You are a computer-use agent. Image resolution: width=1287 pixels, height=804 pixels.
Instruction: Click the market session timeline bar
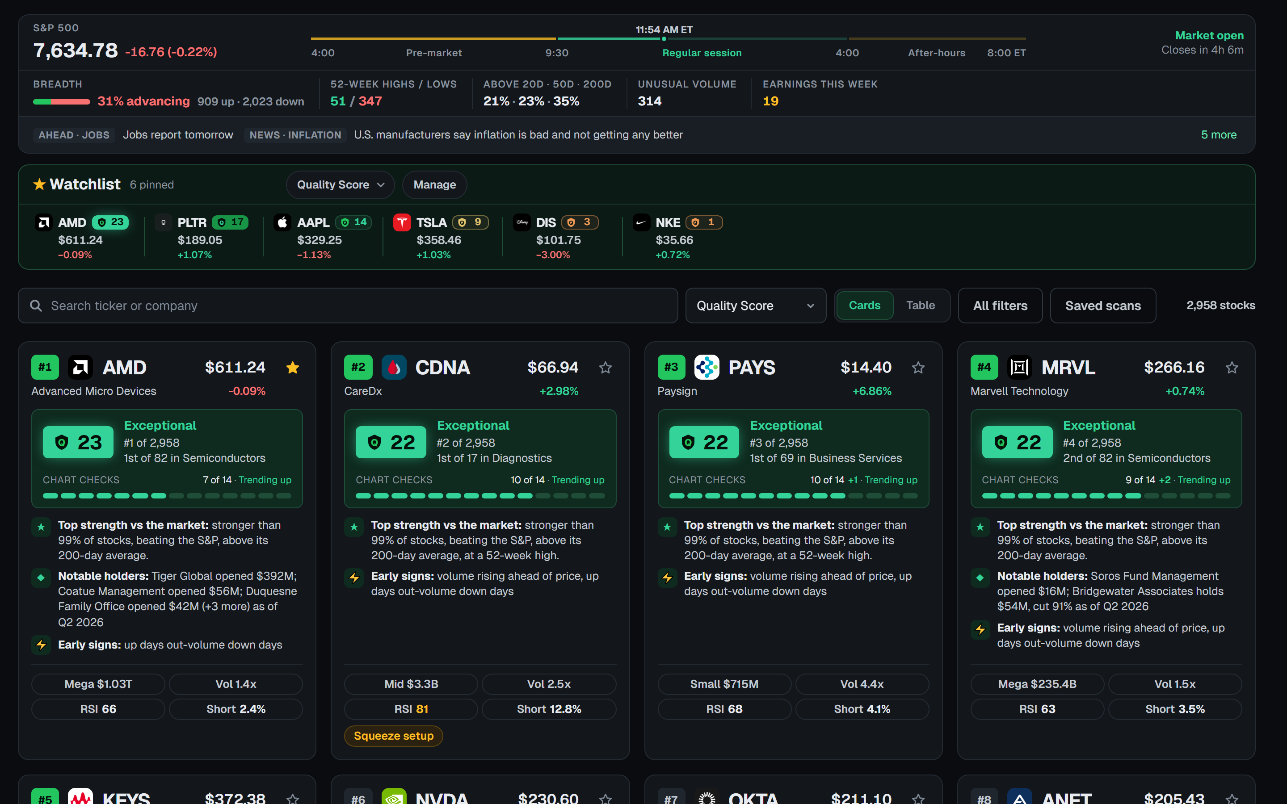coord(669,39)
